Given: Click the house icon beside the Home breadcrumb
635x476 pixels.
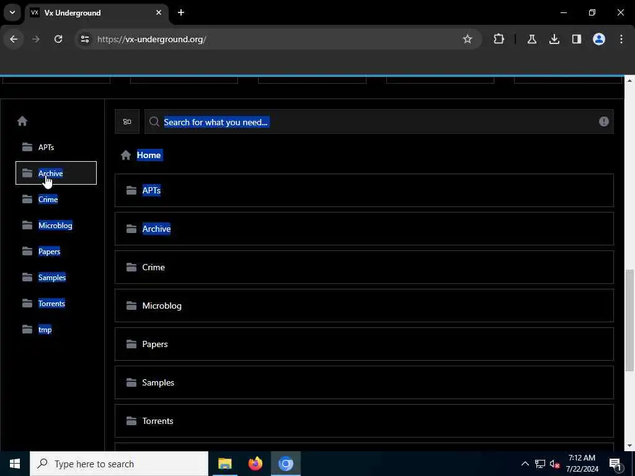Looking at the screenshot, I should pos(125,155).
